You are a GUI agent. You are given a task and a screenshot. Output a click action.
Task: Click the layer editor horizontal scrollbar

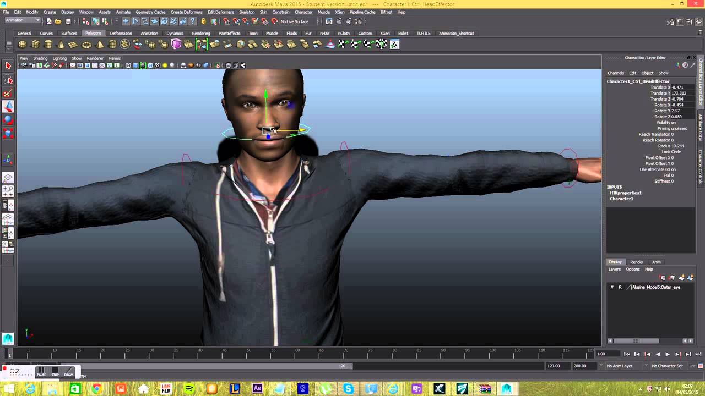point(636,341)
